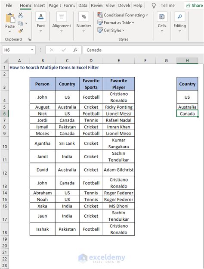Select column E header

point(119,61)
